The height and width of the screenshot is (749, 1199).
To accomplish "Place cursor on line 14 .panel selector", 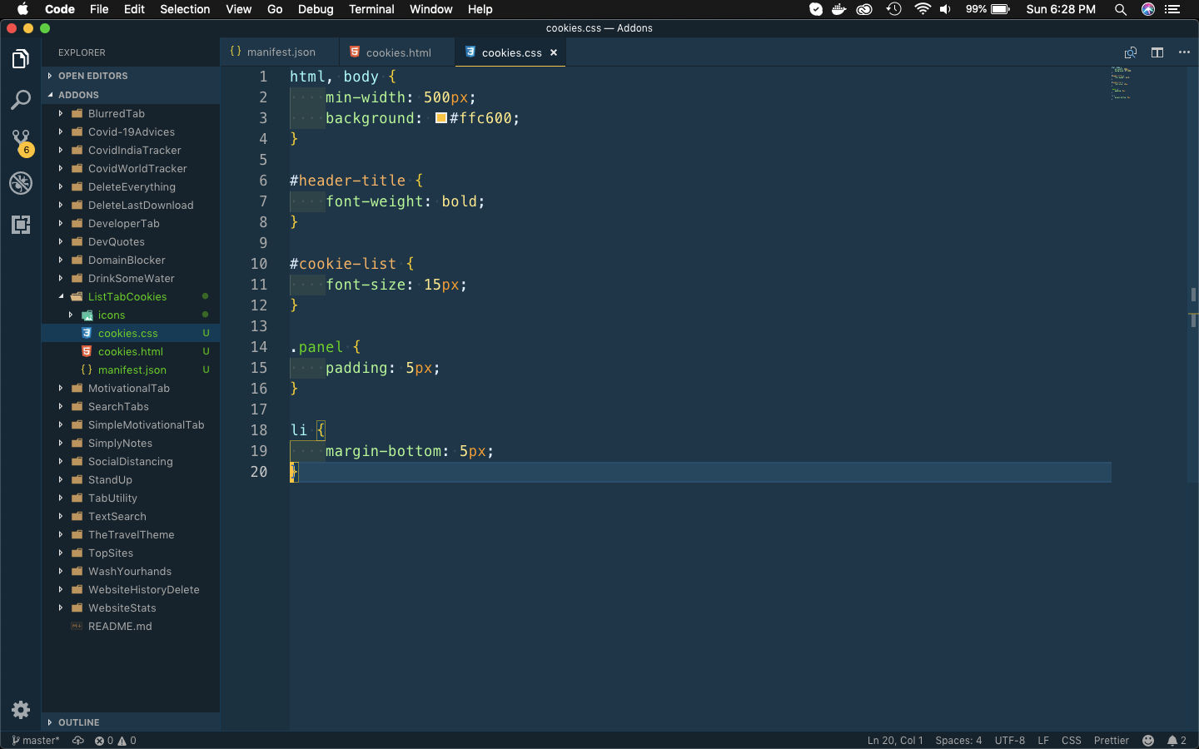I will 316,347.
